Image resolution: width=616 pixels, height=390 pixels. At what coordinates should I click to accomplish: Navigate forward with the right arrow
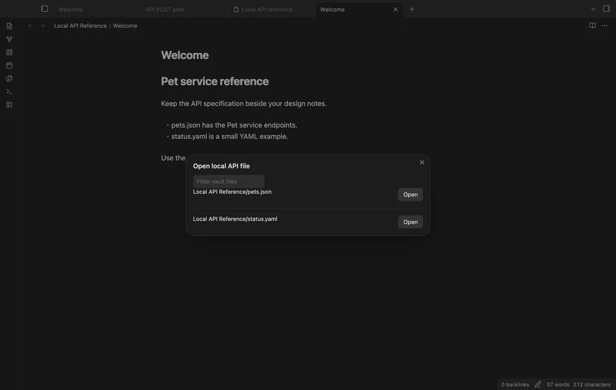43,26
